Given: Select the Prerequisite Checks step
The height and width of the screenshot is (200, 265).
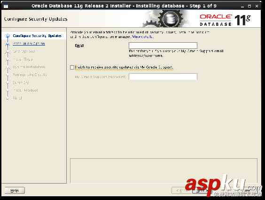Looking at the screenshot, I should pos(30,75).
